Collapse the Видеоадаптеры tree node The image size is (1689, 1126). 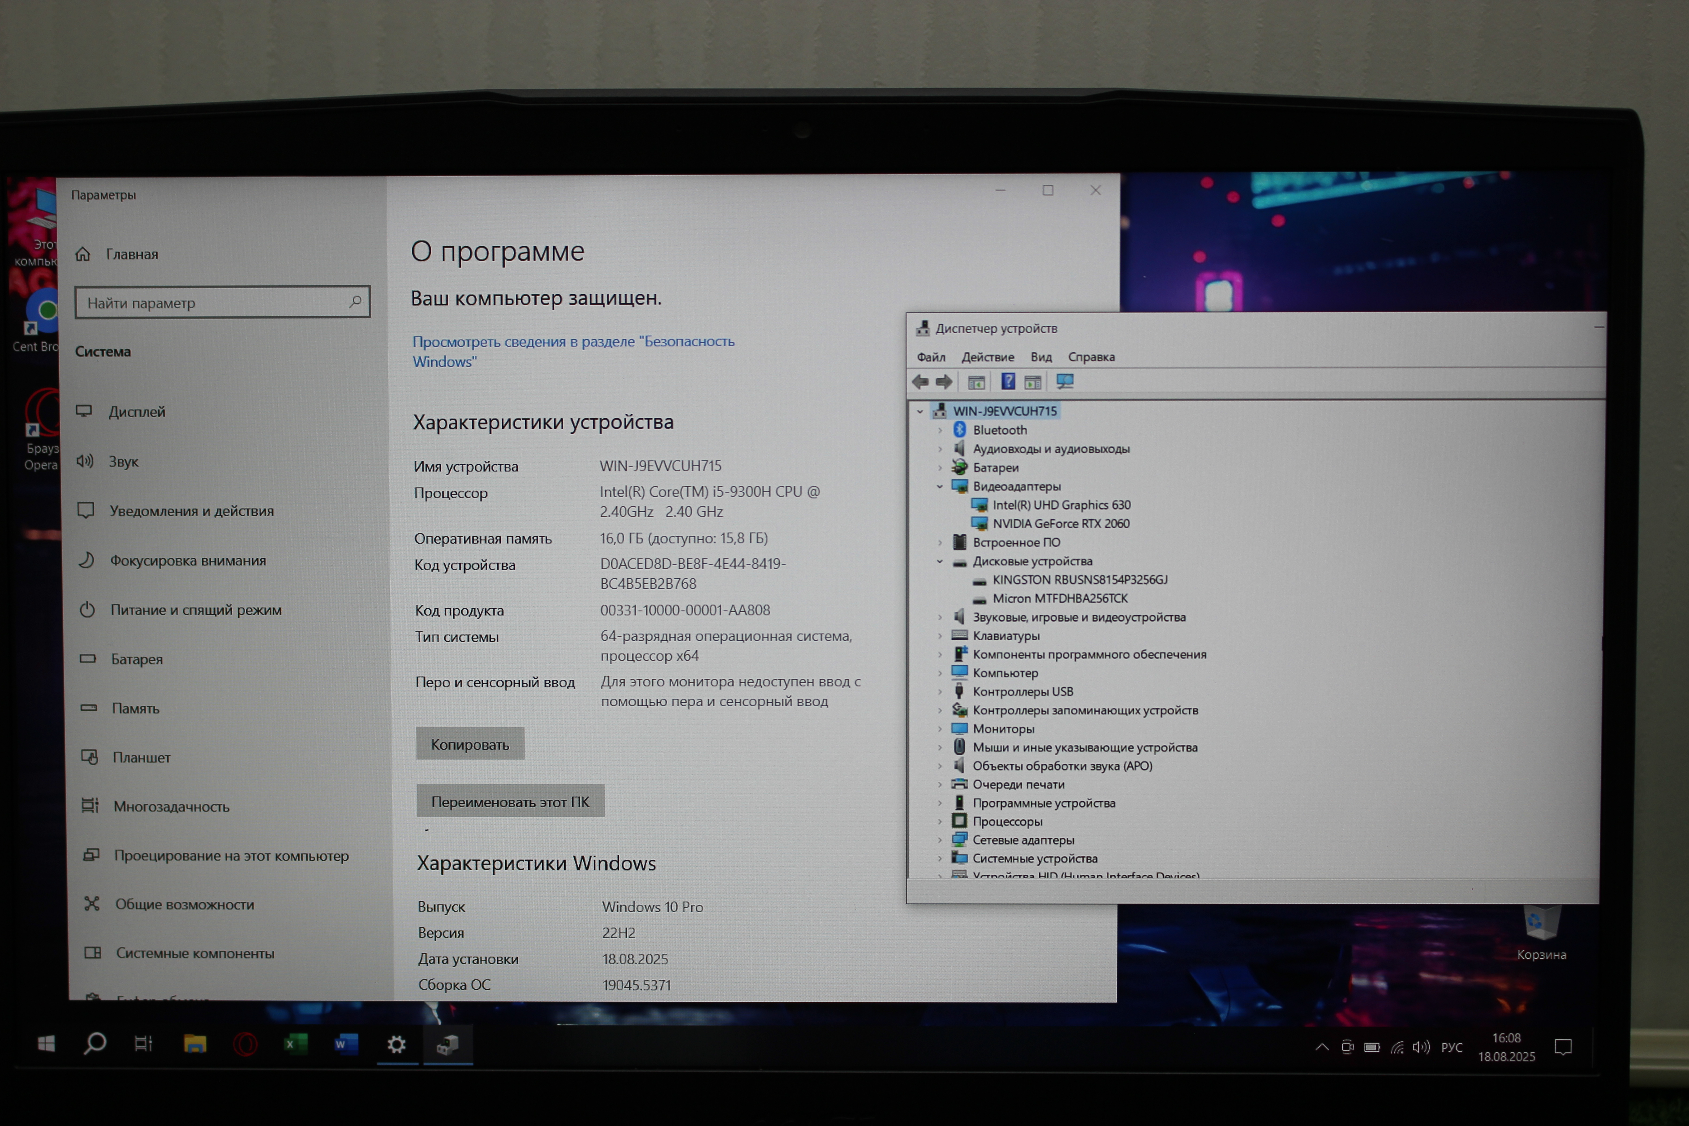tap(939, 486)
